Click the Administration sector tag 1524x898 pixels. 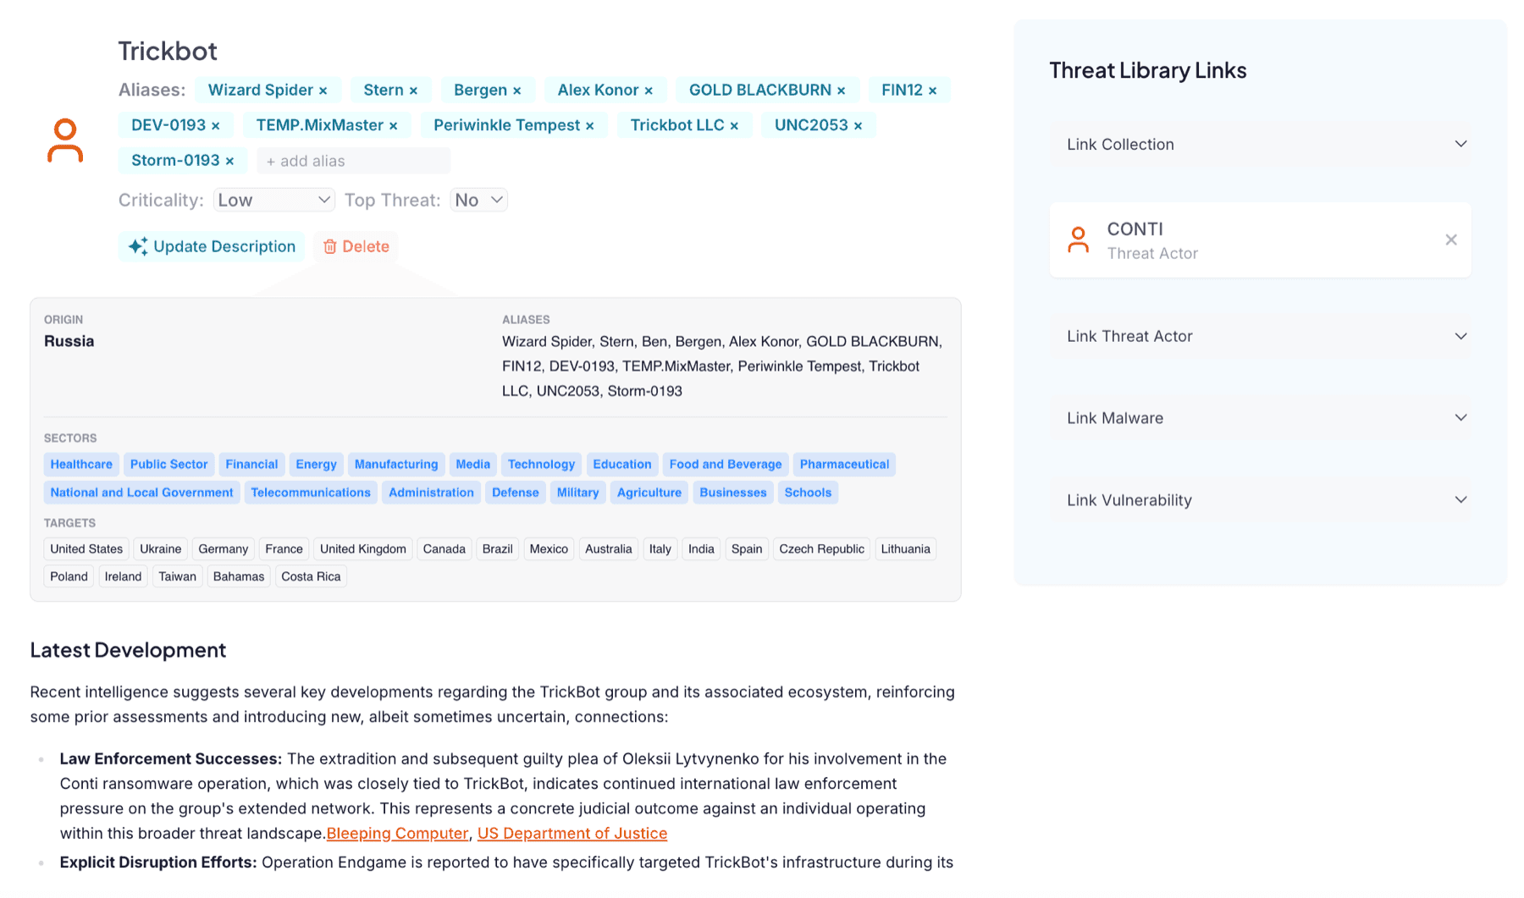point(431,493)
